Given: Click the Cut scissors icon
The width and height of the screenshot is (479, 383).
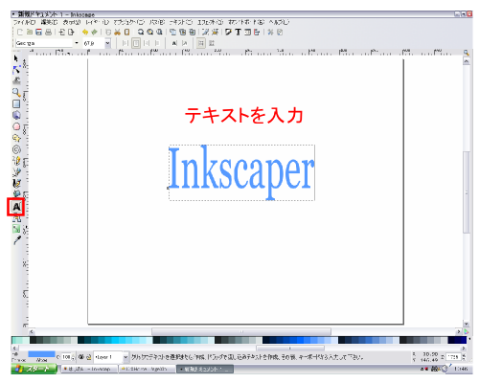Looking at the screenshot, I should click(118, 32).
